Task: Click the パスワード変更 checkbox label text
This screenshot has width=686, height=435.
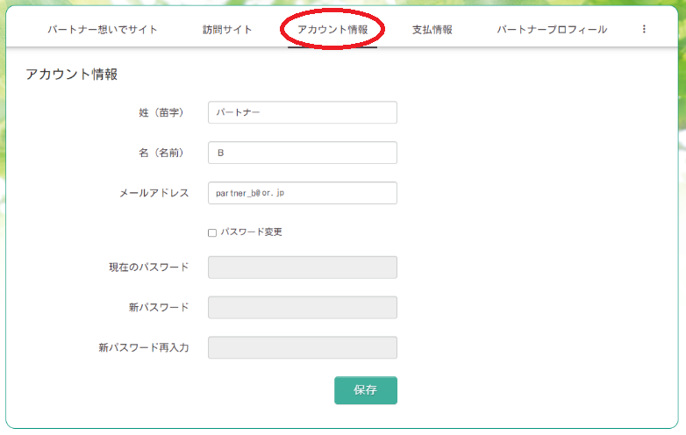Action: coord(251,232)
